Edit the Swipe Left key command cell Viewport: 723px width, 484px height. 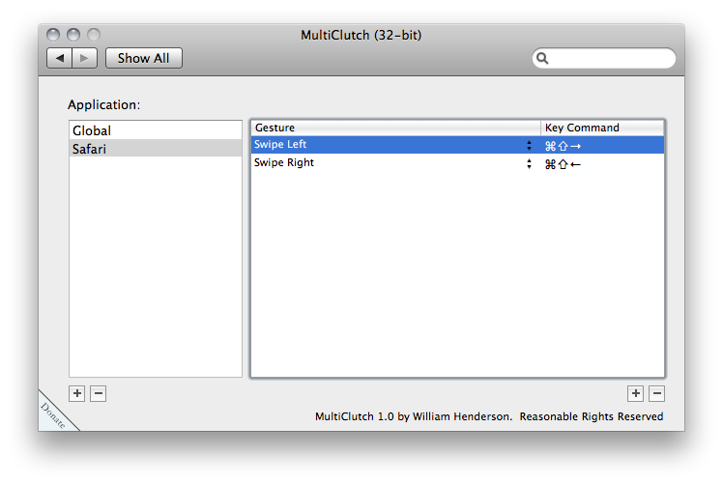[x=602, y=145]
